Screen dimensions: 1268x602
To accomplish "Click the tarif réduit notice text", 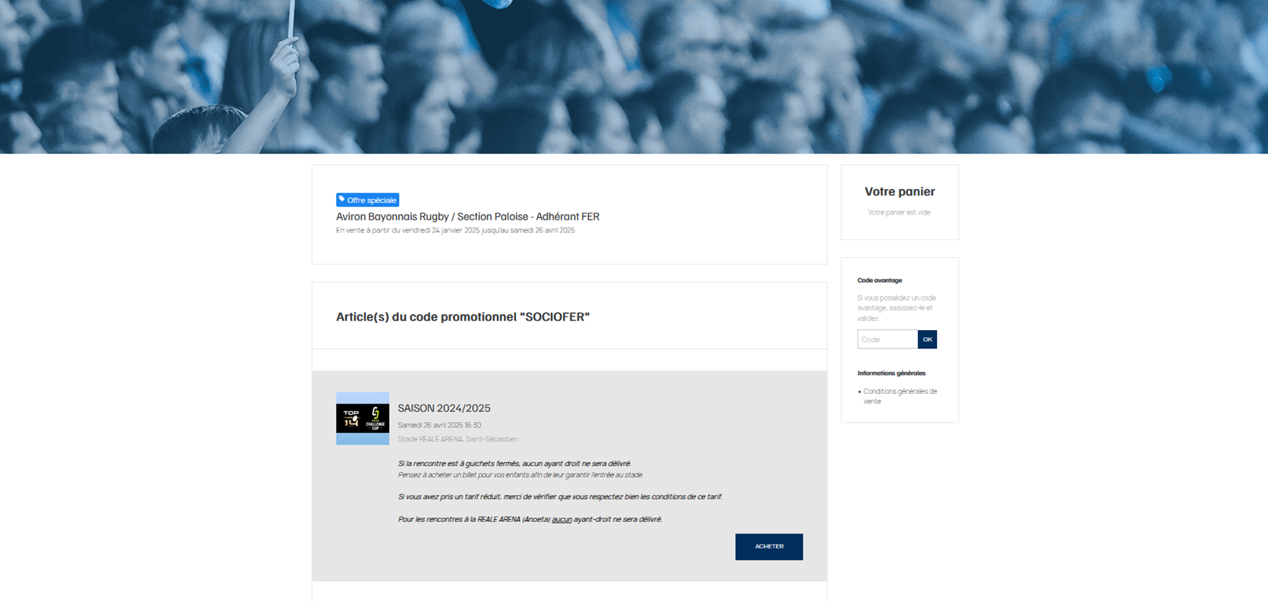I will [559, 497].
